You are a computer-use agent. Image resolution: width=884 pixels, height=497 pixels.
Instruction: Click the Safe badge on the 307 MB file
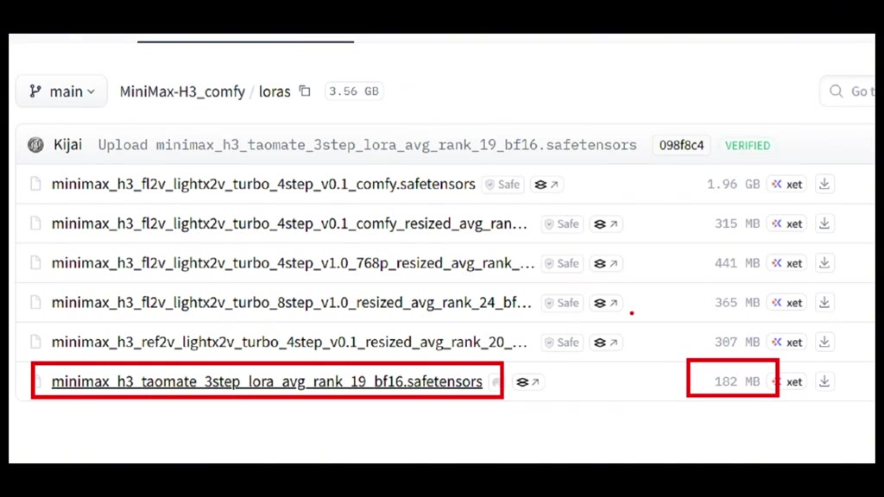(x=562, y=342)
